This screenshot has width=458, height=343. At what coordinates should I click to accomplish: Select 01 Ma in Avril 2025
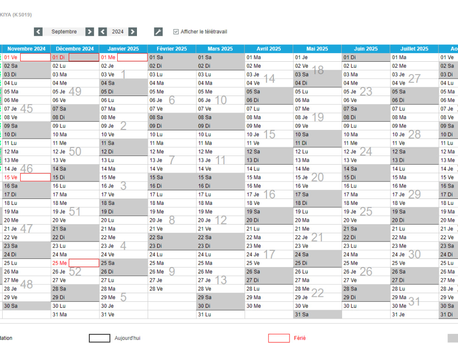[269, 58]
